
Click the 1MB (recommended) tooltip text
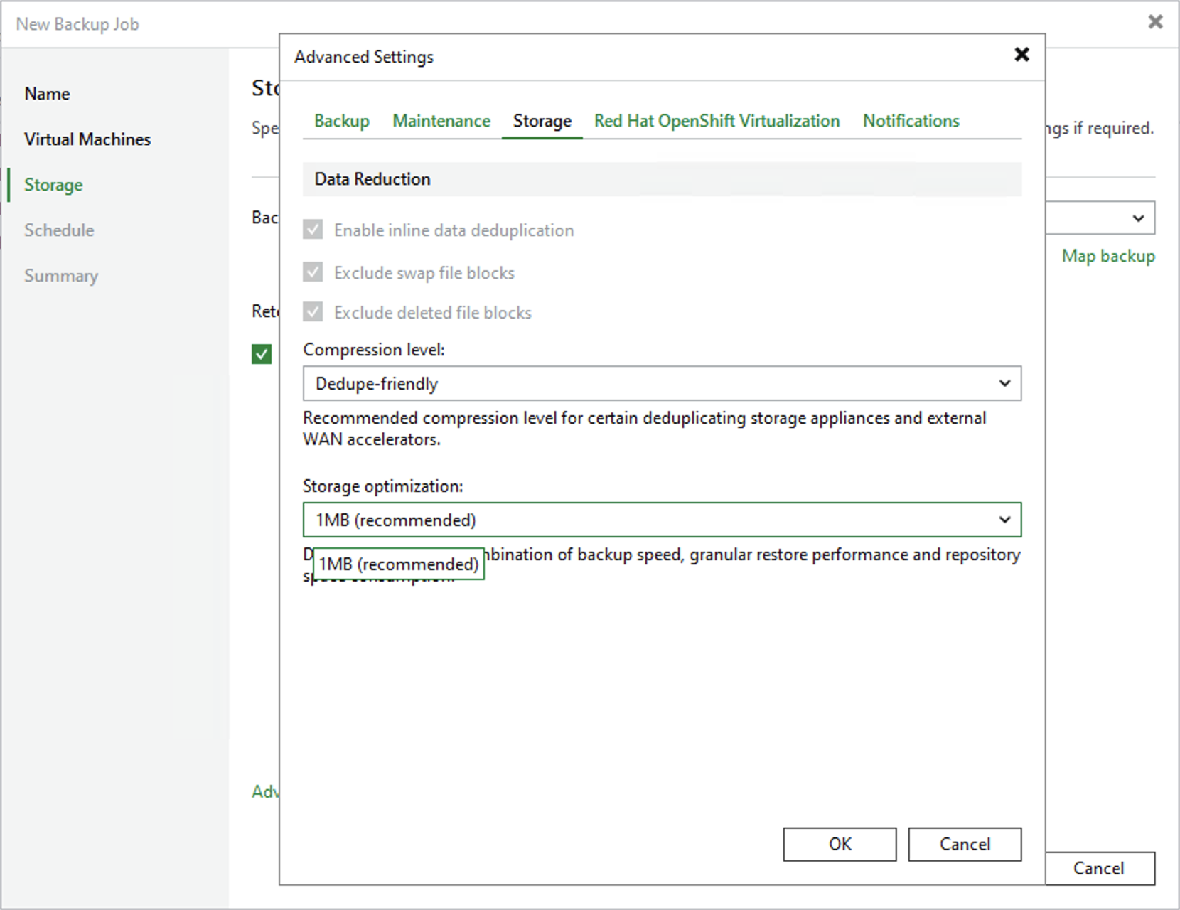point(398,564)
